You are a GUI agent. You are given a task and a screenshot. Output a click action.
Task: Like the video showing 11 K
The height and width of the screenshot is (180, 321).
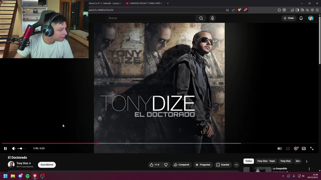[155, 165]
